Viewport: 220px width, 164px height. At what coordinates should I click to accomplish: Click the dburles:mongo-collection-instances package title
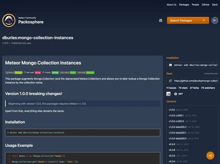point(38,38)
